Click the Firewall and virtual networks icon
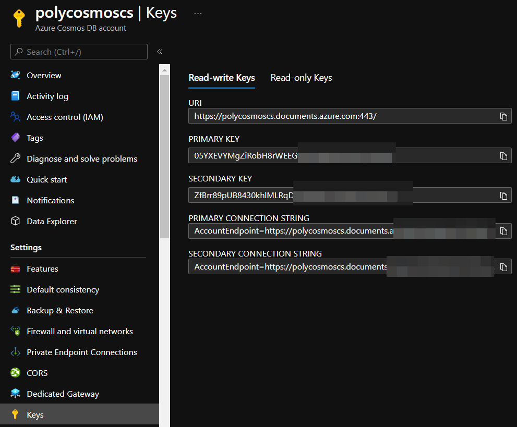 click(x=16, y=332)
